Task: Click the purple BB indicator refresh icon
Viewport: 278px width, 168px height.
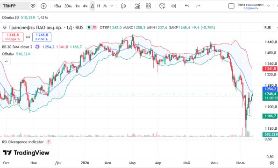Action: pos(37,47)
